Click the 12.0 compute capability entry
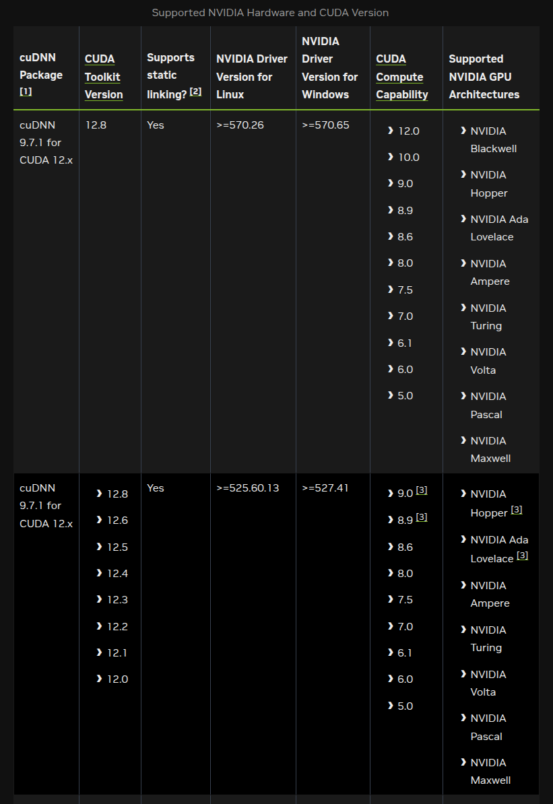This screenshot has width=553, height=804. coord(408,131)
